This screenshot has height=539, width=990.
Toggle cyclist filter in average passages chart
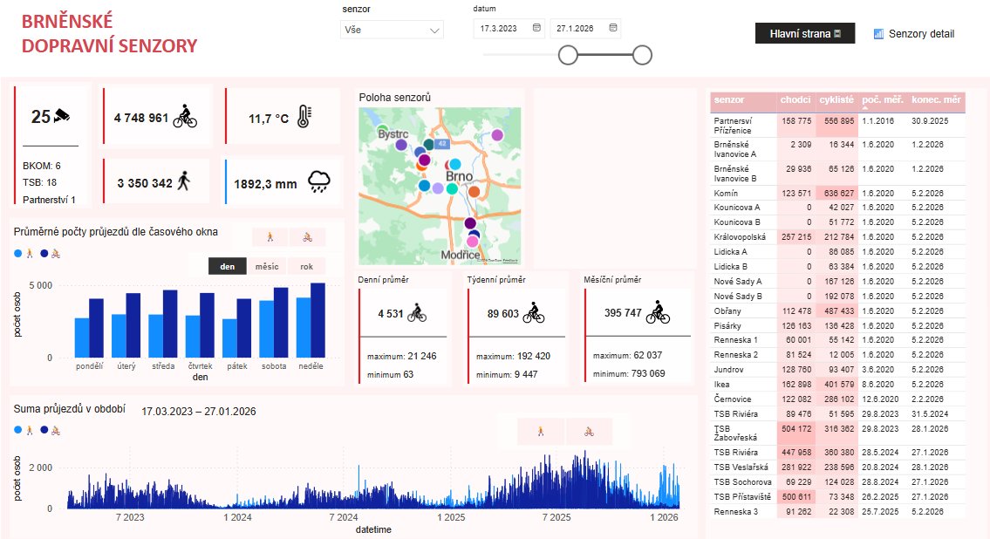(308, 237)
